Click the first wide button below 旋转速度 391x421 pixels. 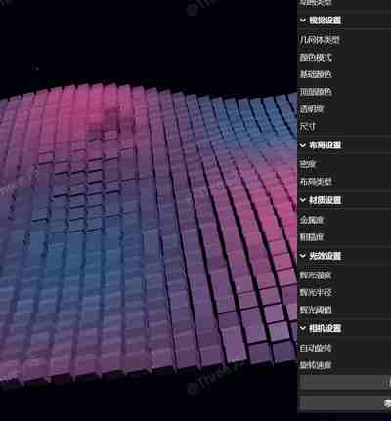[345, 382]
